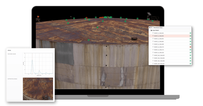The width and height of the screenshot is (203, 106).
Task: Select the lowest green marker on the roof edge
Action: tap(89, 40)
